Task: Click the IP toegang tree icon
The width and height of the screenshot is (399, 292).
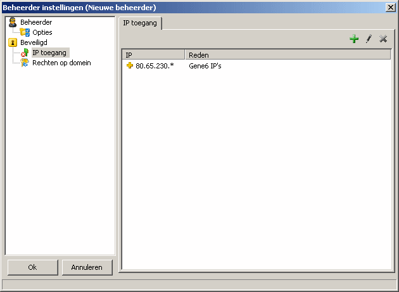Action: click(x=25, y=53)
